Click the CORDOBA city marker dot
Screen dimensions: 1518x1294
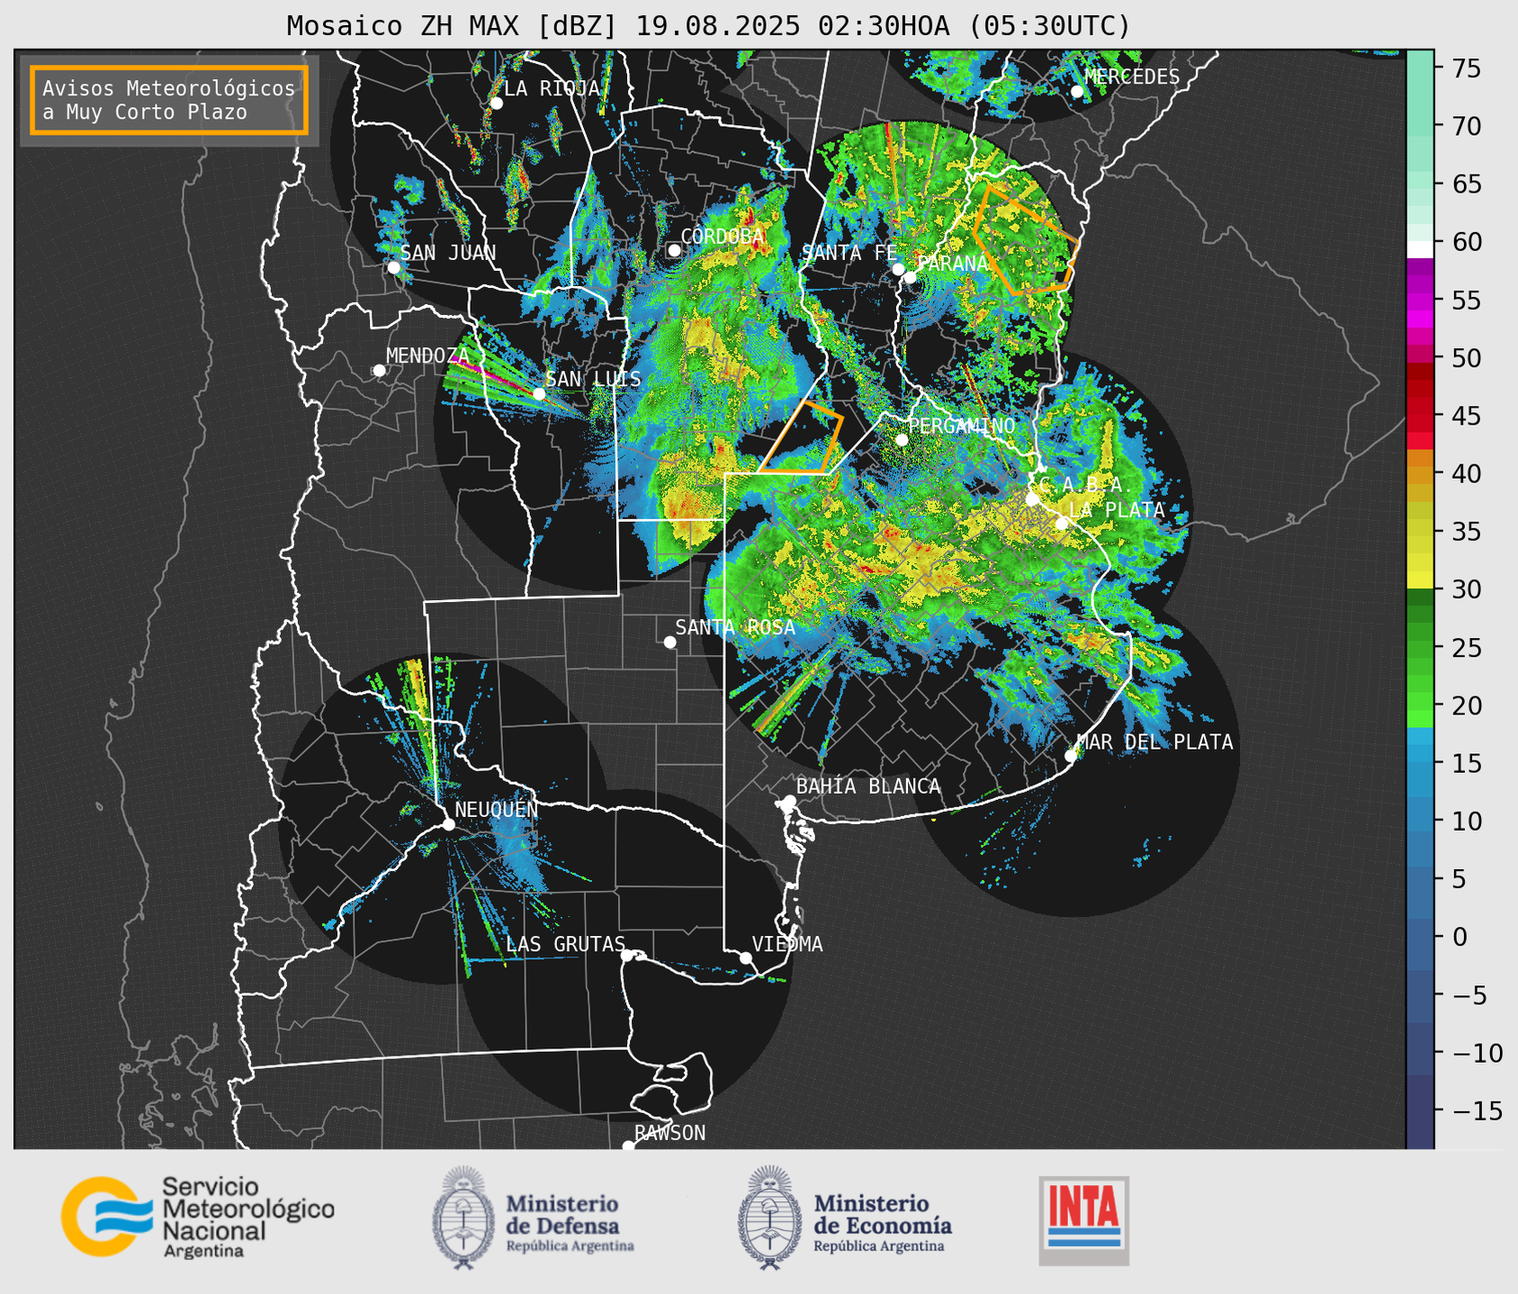click(674, 250)
